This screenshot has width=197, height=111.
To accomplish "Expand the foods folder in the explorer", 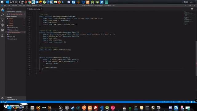I will 11,23.
